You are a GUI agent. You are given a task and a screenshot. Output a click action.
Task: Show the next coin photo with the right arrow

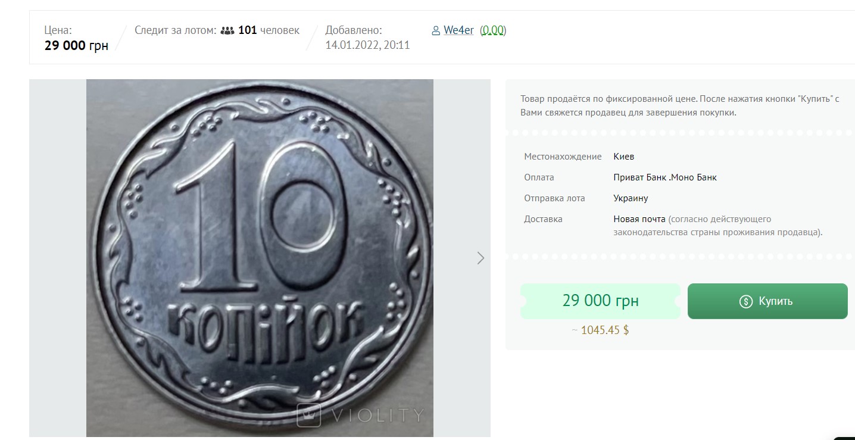point(481,258)
